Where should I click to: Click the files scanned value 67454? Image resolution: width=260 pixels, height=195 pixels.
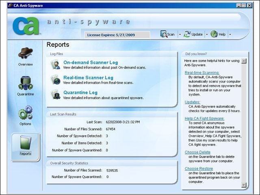pos(110,129)
